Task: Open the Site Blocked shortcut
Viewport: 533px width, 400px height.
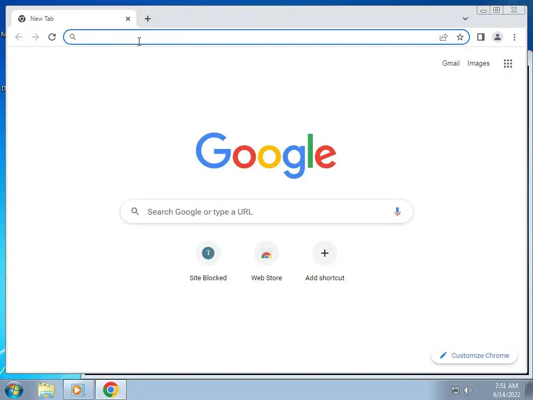Action: 208,261
